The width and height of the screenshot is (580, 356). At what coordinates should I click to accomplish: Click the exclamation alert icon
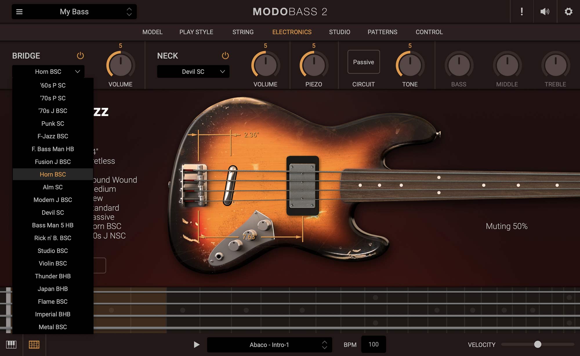[522, 12]
